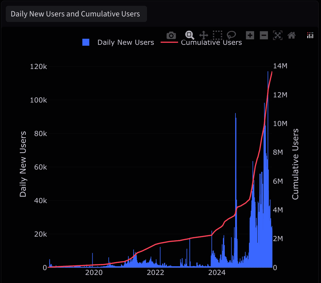
Task: Click the 14M right axis tick
Action: click(280, 66)
